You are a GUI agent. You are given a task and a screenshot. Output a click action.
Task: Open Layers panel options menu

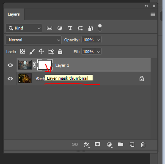click(x=153, y=14)
